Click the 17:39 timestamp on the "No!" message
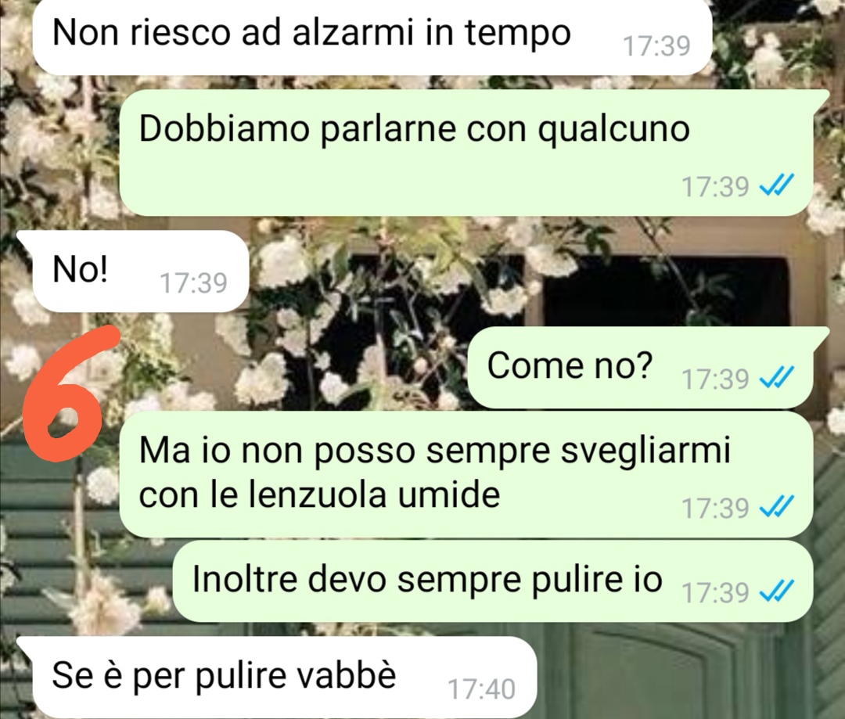Image resolution: width=845 pixels, height=719 pixels. (x=194, y=282)
